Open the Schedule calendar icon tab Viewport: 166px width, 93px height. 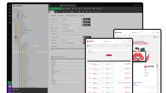(79, 12)
